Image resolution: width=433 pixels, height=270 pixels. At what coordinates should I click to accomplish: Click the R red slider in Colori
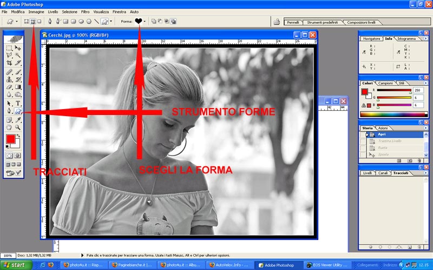tap(394, 90)
